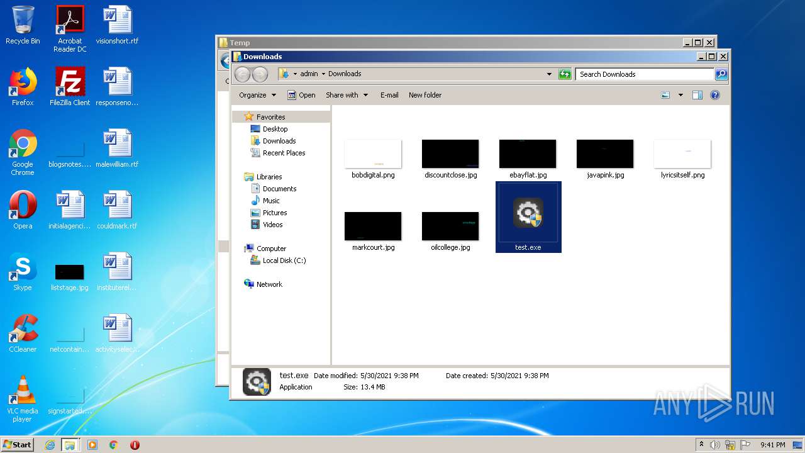Open the Recycle Bin desktop icon
Screen dimensions: 805x453
(23, 25)
